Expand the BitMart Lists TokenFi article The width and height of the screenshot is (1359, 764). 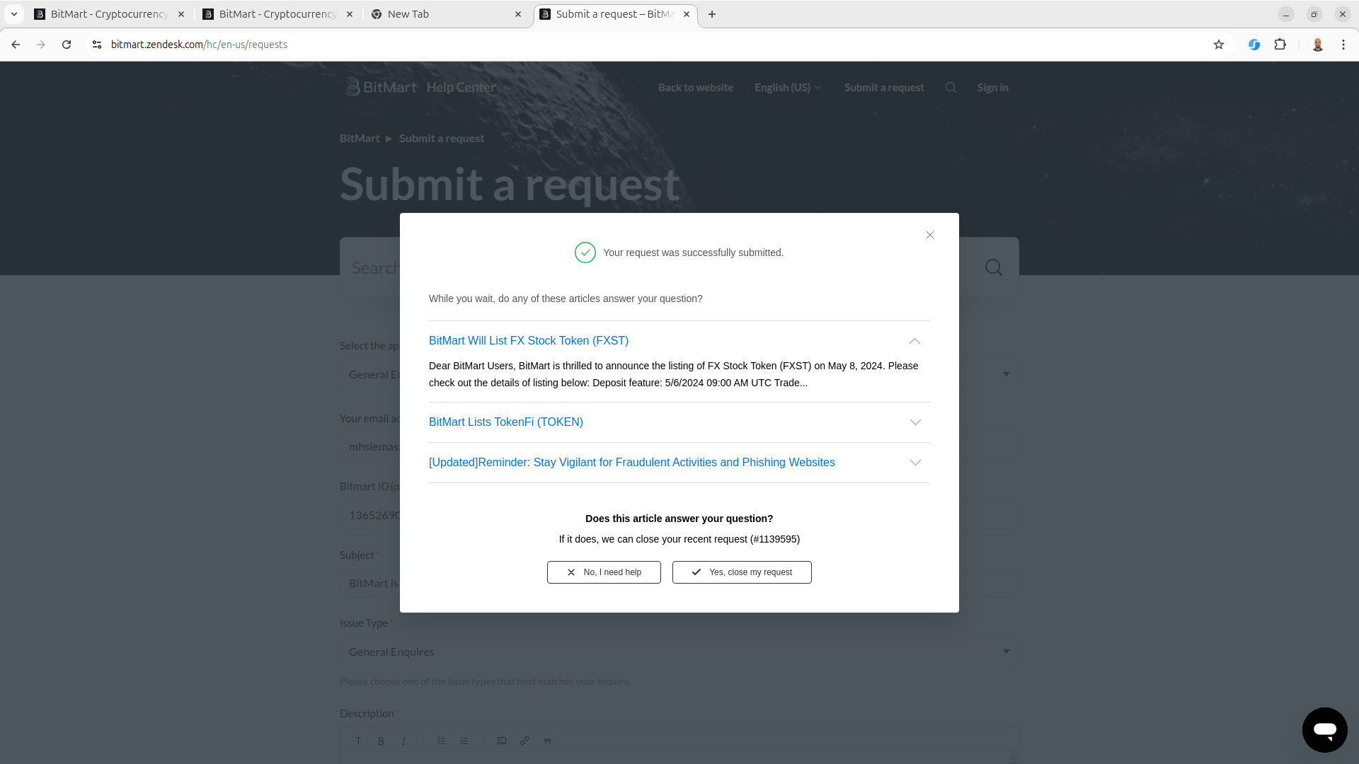pyautogui.click(x=505, y=422)
